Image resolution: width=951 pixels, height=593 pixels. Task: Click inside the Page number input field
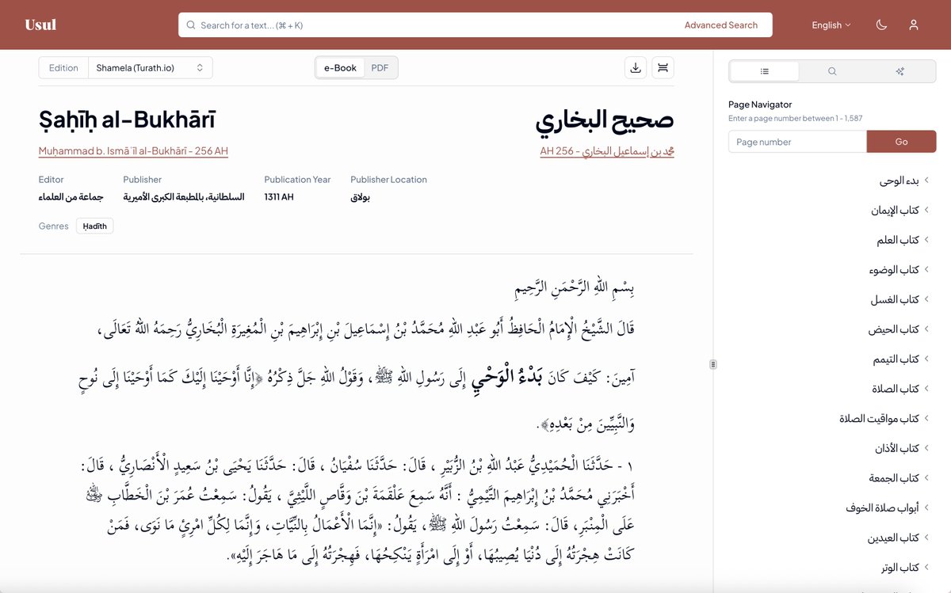pos(796,141)
